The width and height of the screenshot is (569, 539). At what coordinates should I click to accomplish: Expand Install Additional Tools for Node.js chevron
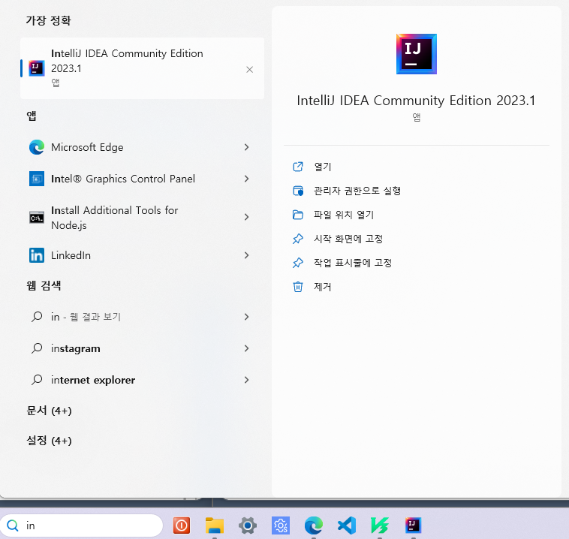point(246,217)
